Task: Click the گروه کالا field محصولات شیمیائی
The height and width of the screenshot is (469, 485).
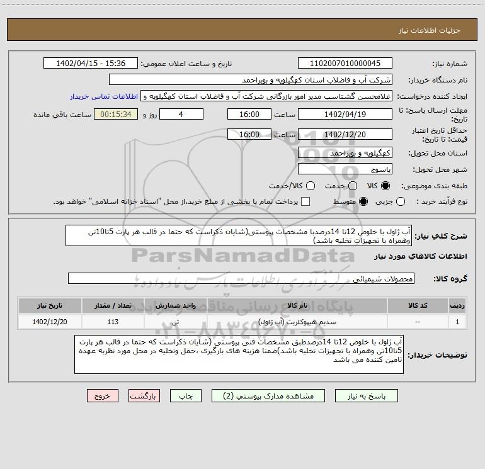Action: coord(241,278)
